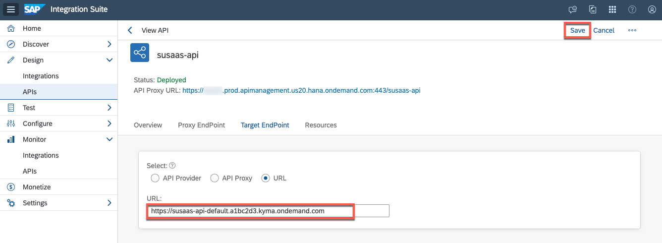Click the Monetize dollar icon
The image size is (662, 243).
11,187
